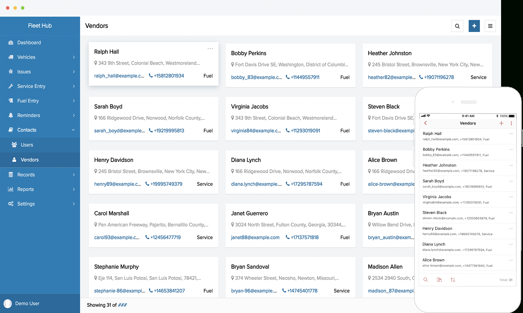Select Users under Contacts
Viewport: 523px width, 313px height.
(27, 145)
